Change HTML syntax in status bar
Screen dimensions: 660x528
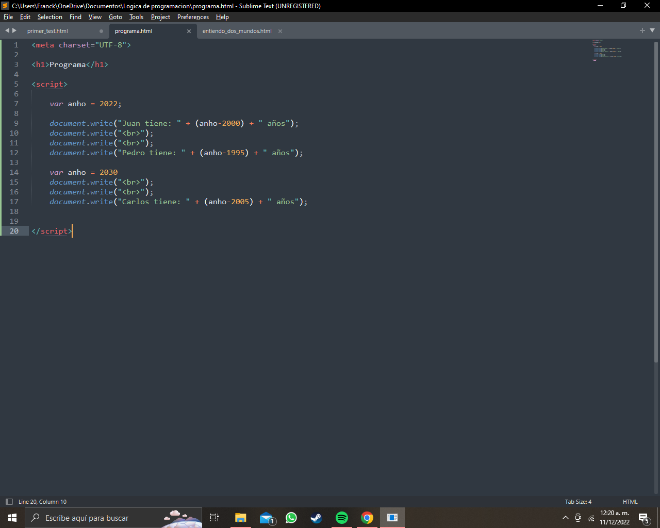630,502
